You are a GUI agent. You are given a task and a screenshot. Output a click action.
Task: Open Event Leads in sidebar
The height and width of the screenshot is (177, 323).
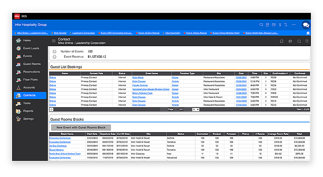30,48
